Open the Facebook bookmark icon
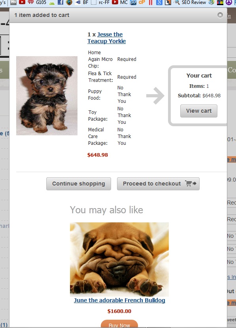The height and width of the screenshot is (328, 236). (x=60, y=2)
